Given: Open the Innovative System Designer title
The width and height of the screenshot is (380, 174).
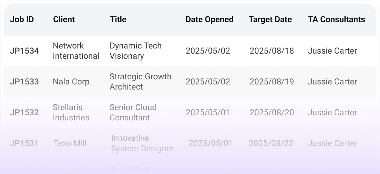Looking at the screenshot, I should (142, 143).
